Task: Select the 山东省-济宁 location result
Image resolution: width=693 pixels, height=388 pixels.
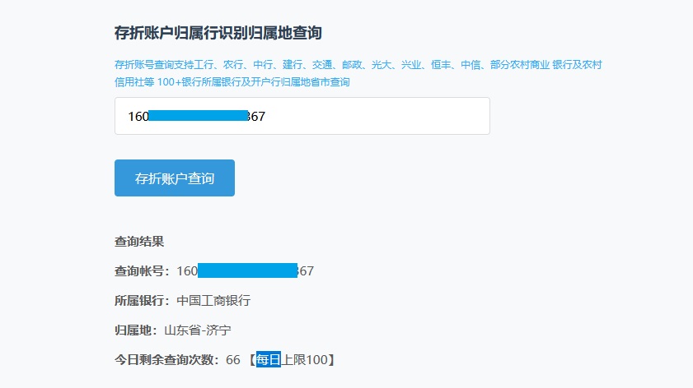Action: point(197,330)
